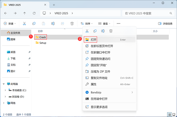Click the Cut icon in the toolbar
177x117 pixels.
click(24, 23)
